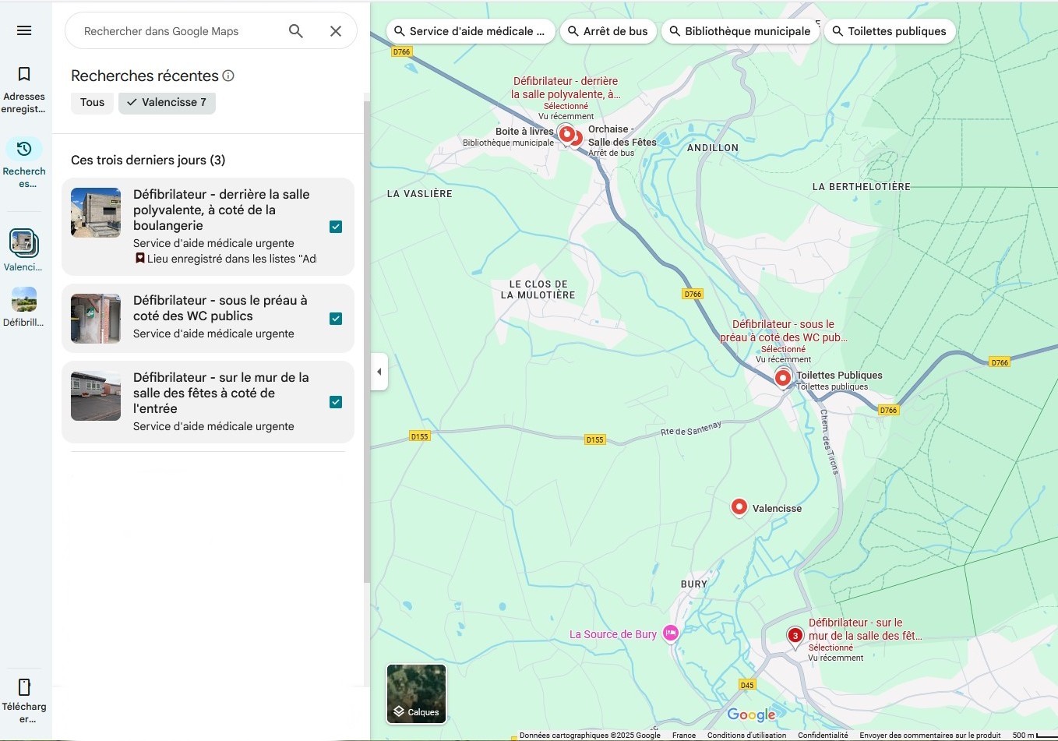Search Service d'aide médicale chip
This screenshot has height=741, width=1058.
tap(471, 31)
